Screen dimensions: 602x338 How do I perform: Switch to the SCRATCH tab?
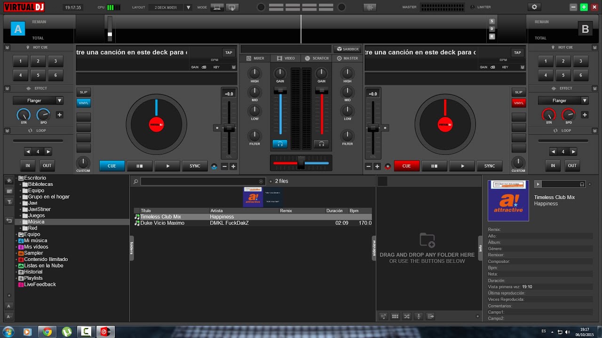[x=317, y=58]
